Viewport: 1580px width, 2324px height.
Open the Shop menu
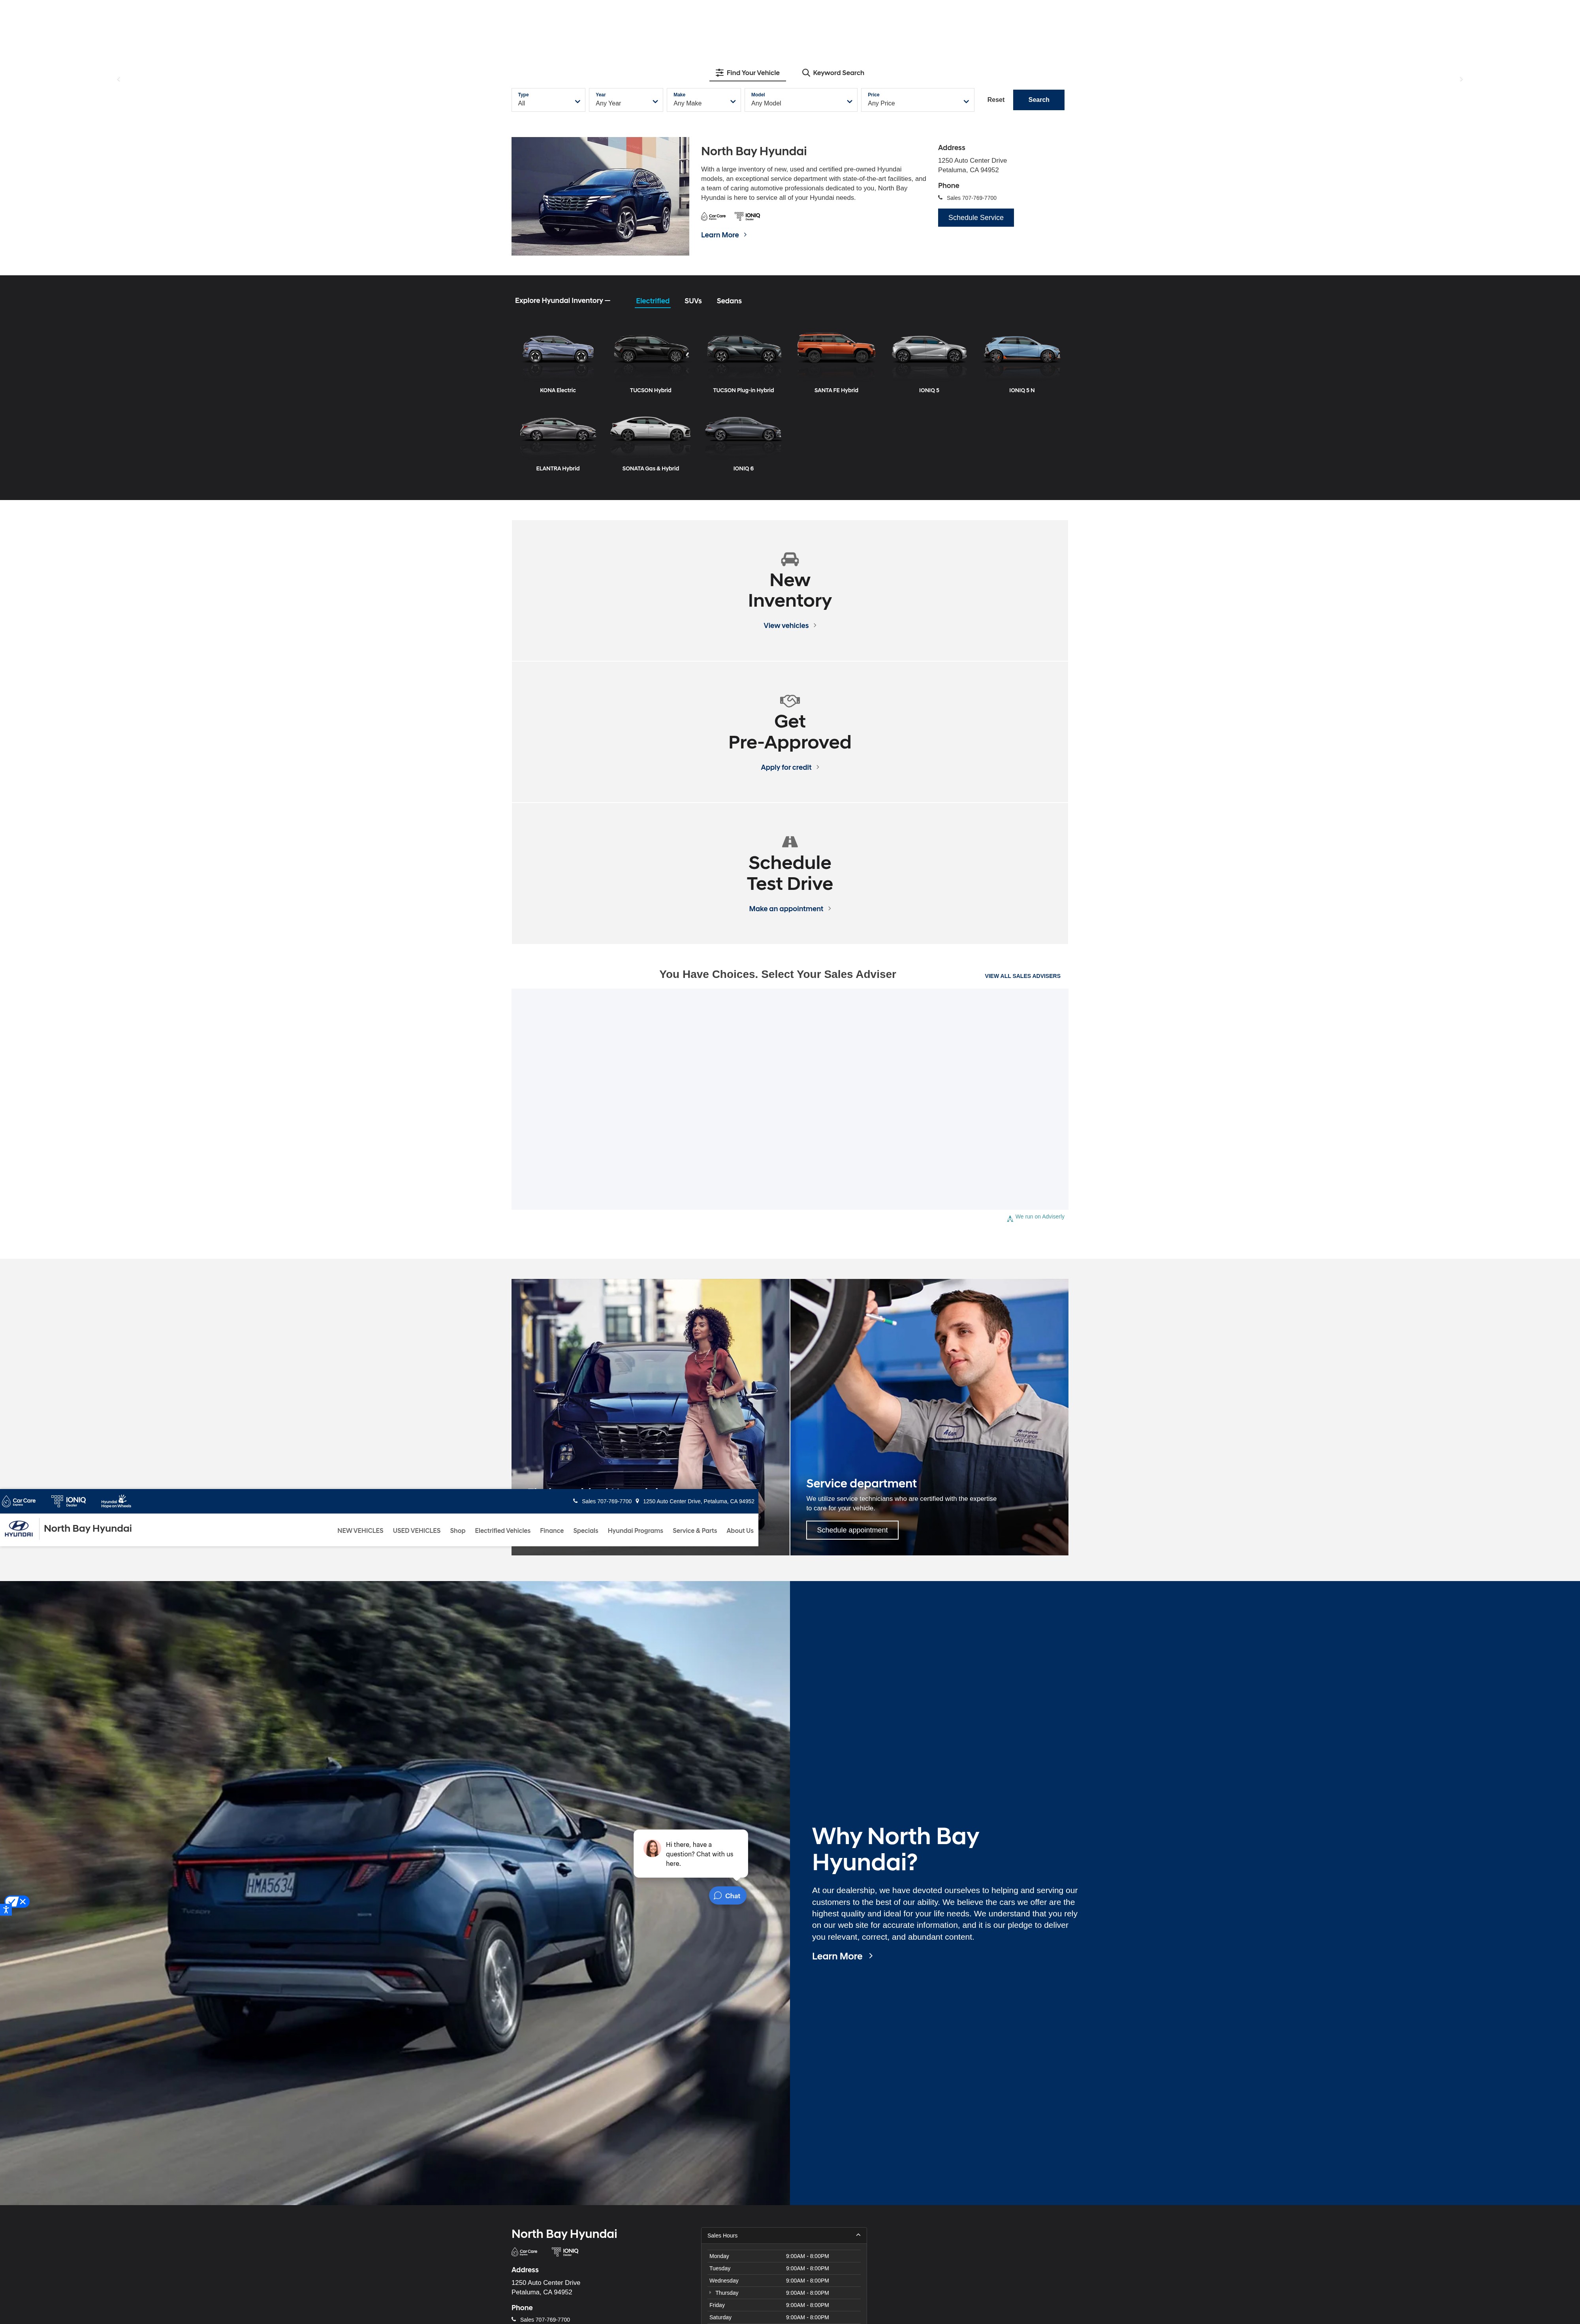(x=457, y=1531)
